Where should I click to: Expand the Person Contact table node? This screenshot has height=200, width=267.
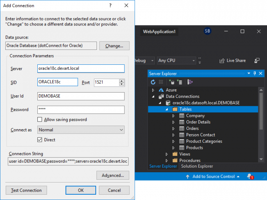pyautogui.click(x=173, y=135)
